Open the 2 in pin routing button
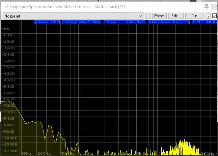218x156 pixels. coord(195,16)
